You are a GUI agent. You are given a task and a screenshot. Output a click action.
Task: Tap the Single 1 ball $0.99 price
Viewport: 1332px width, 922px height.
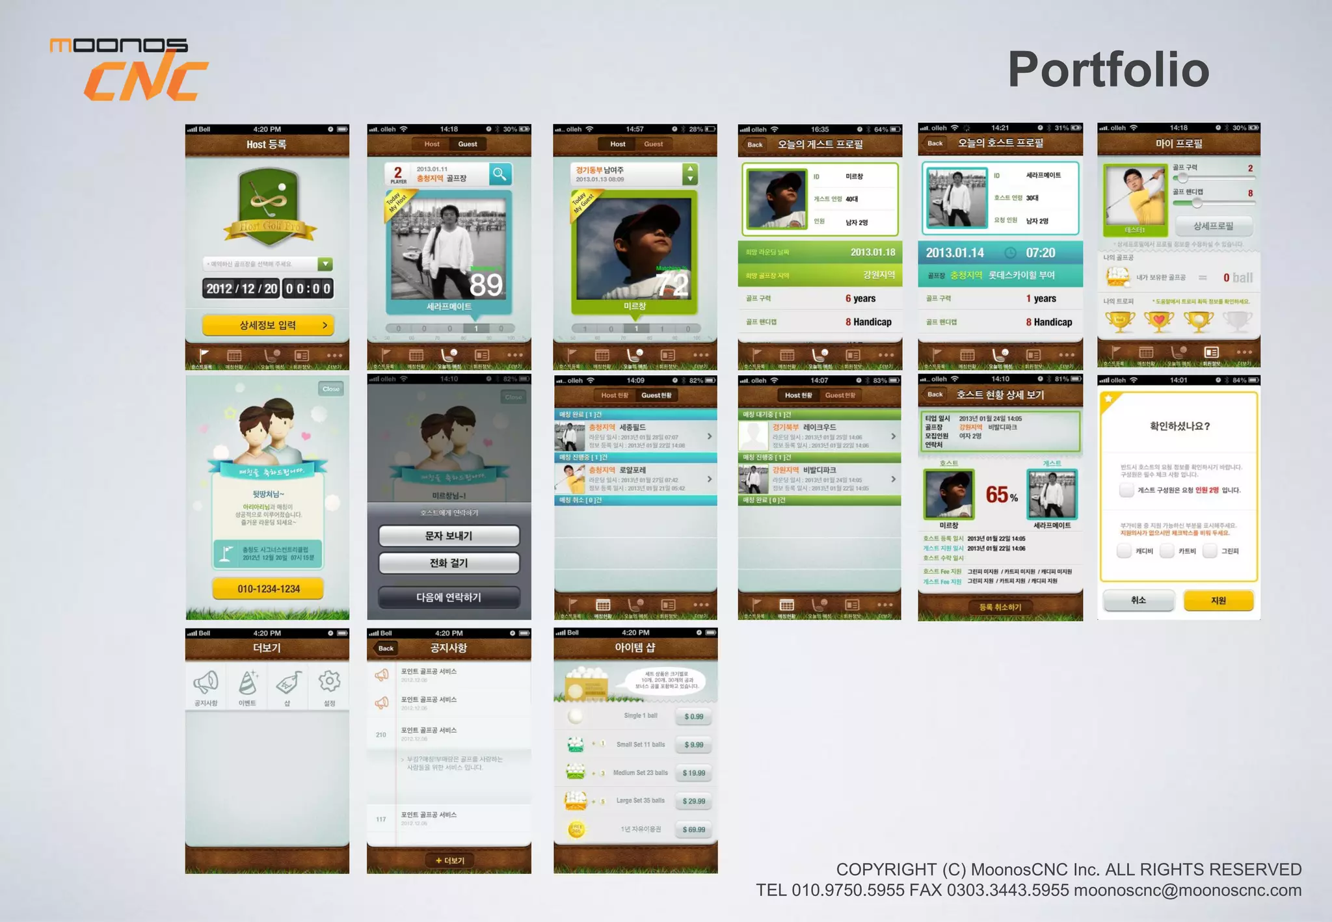coord(693,717)
